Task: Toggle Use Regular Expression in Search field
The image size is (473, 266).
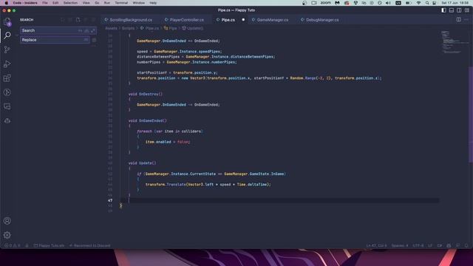Action: click(92, 30)
